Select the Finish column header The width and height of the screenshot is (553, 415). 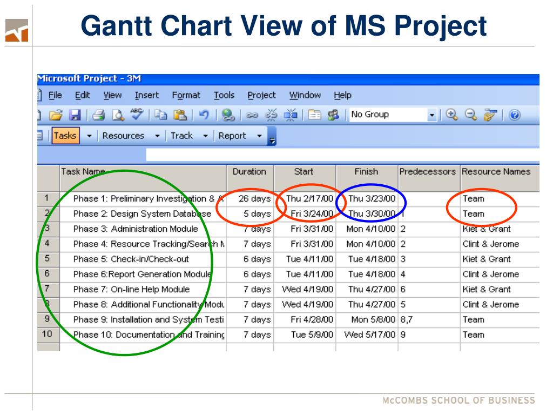367,177
